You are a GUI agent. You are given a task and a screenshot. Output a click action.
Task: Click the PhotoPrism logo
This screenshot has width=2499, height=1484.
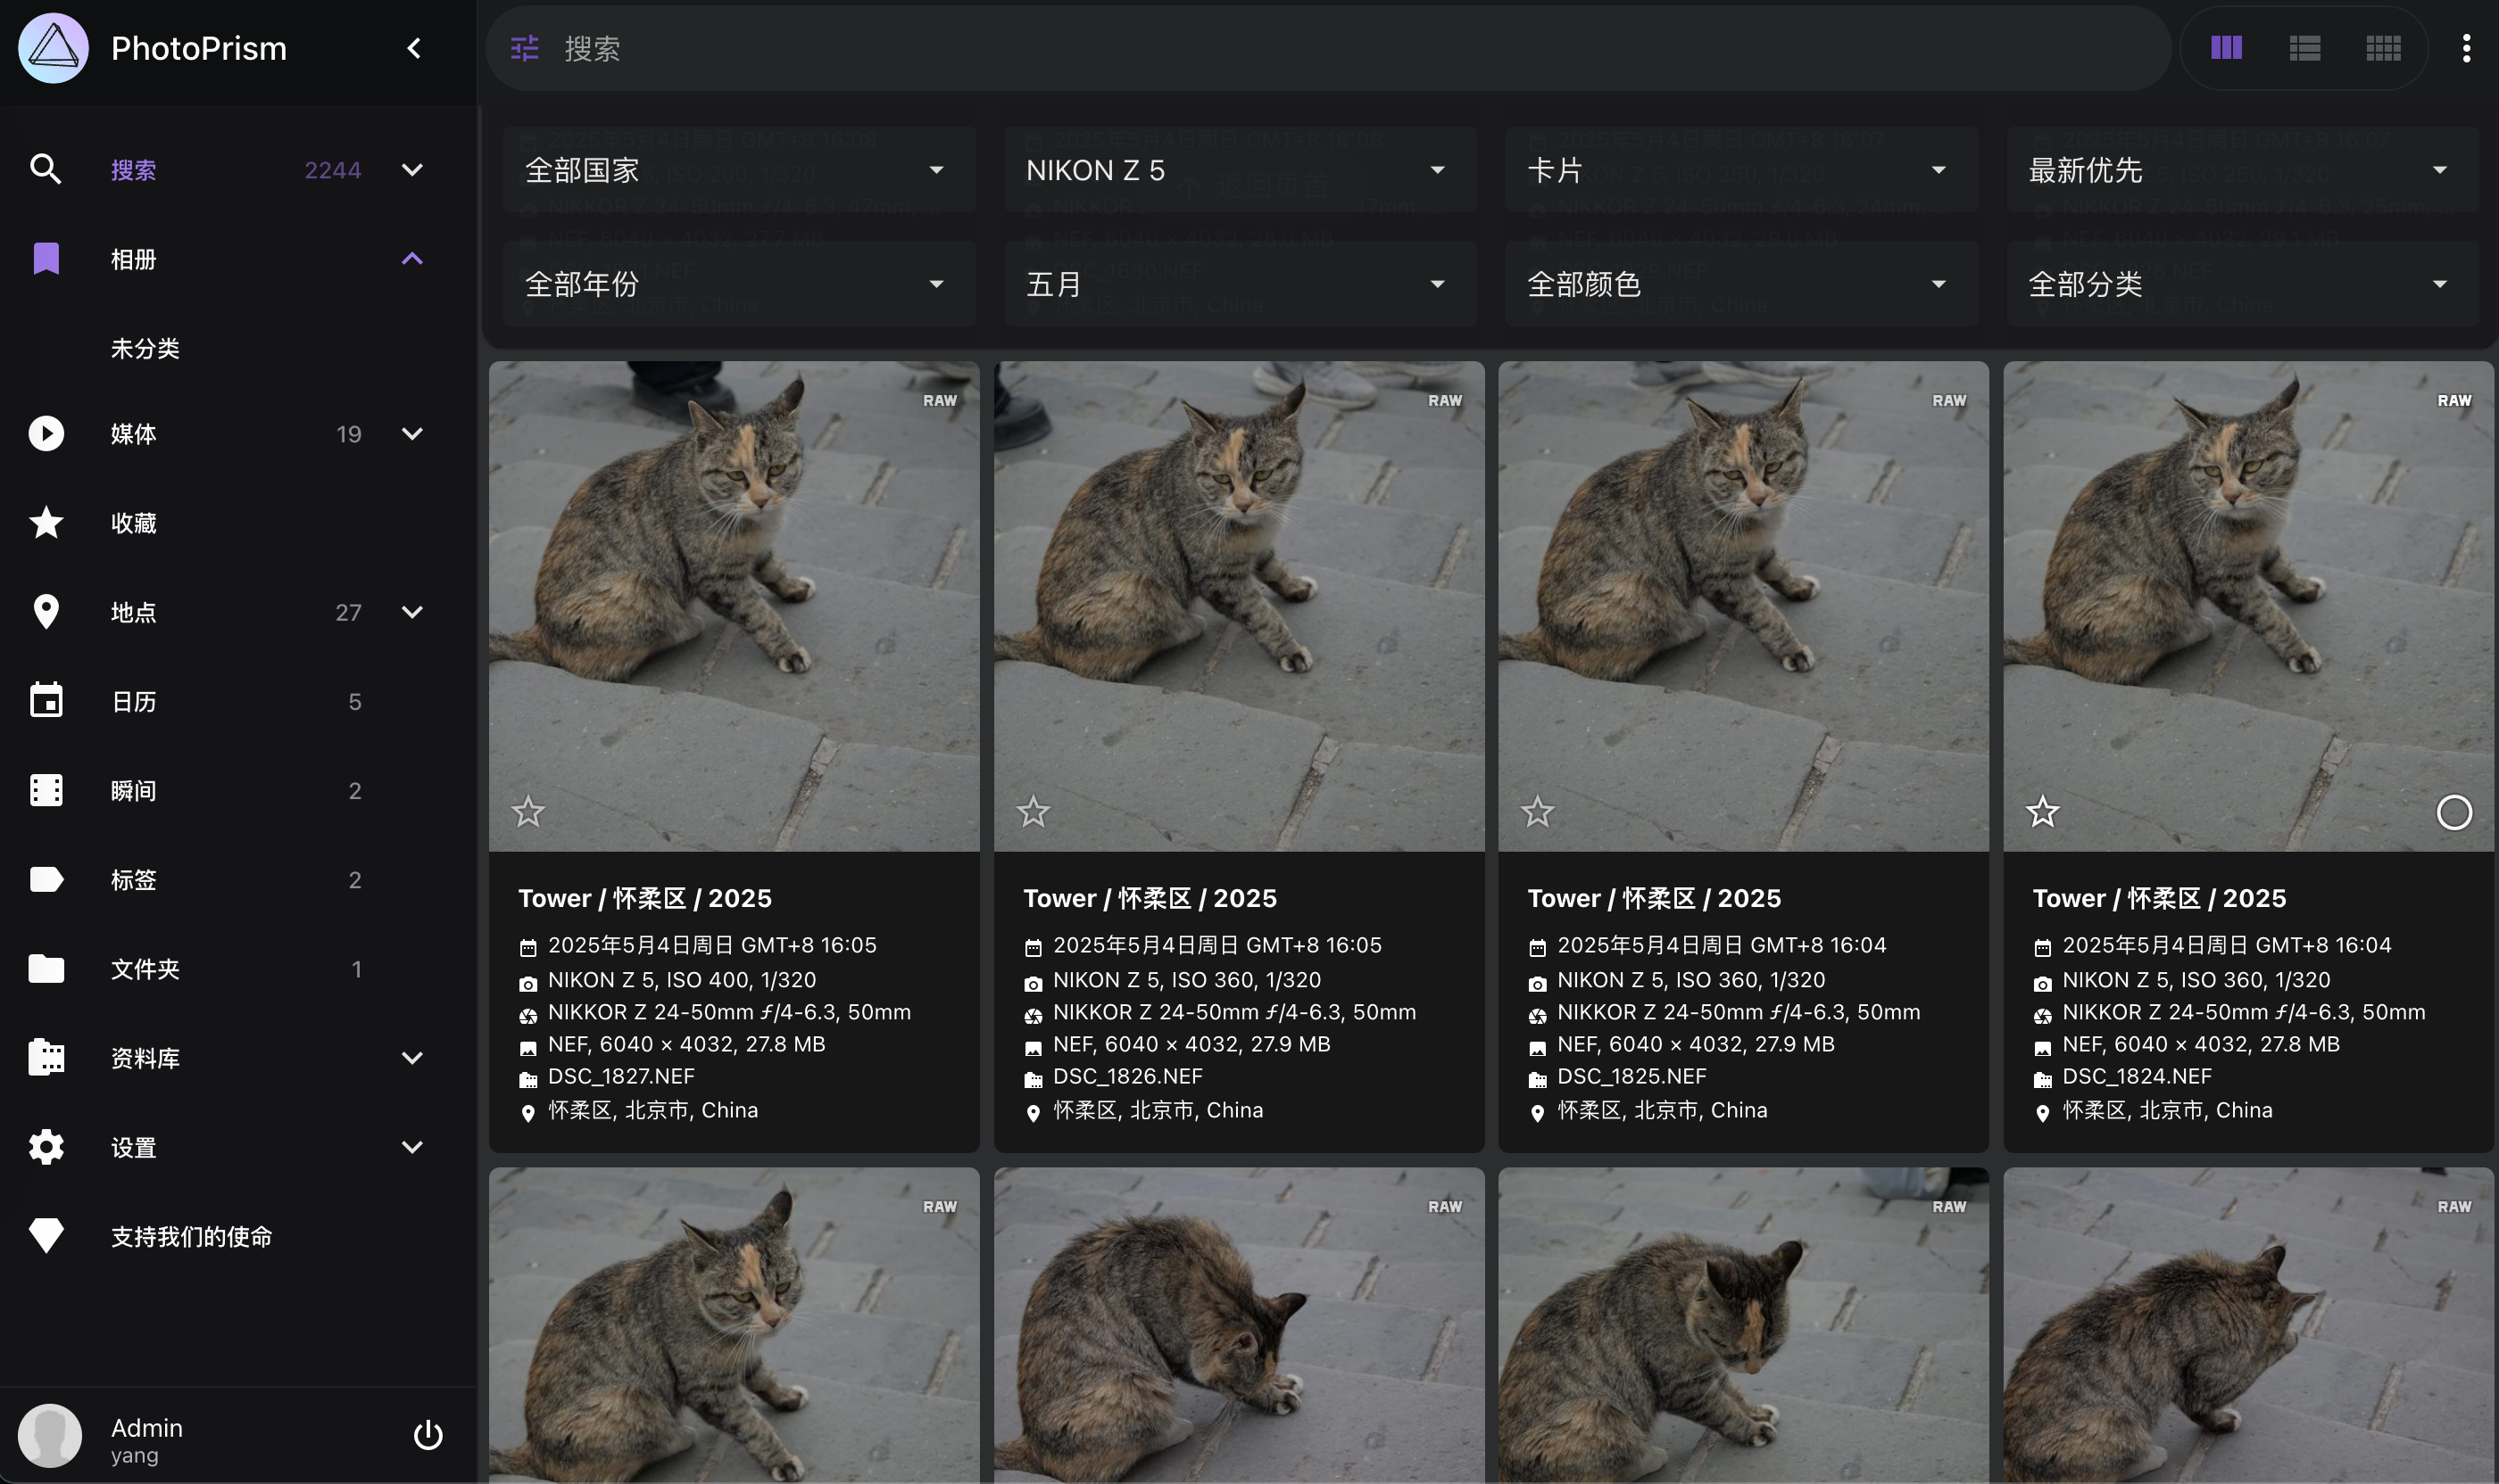(x=53, y=48)
